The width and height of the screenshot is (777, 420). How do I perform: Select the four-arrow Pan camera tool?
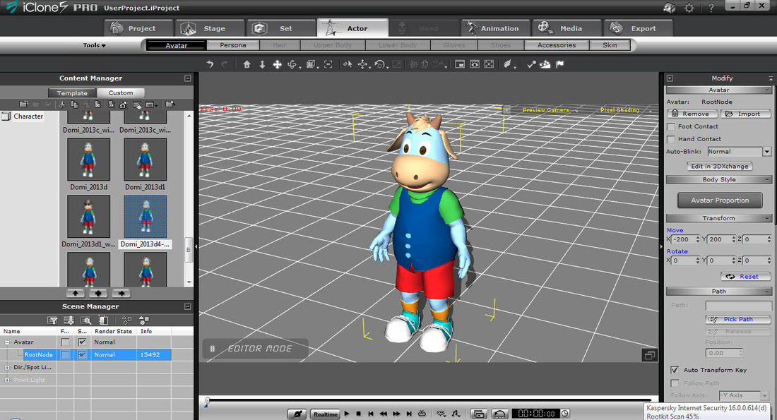click(278, 64)
